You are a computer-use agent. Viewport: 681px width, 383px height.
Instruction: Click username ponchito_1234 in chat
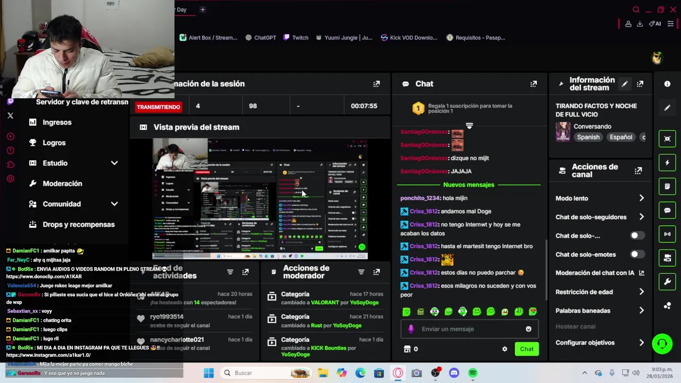point(420,198)
